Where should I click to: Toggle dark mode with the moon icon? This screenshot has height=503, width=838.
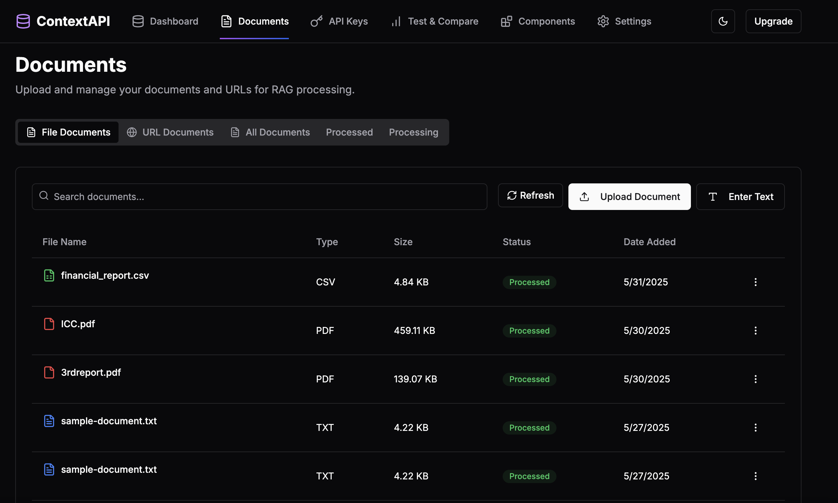(723, 21)
